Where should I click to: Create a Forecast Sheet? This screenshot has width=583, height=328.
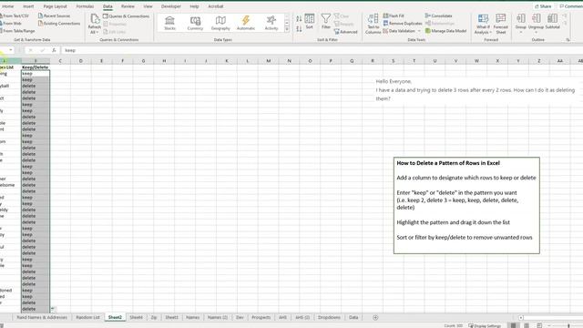coord(500,24)
